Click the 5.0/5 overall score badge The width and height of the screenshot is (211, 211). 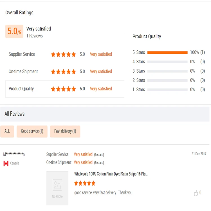pos(14,31)
